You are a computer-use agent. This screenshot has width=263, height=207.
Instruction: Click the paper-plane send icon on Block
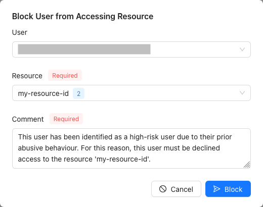pos(216,189)
